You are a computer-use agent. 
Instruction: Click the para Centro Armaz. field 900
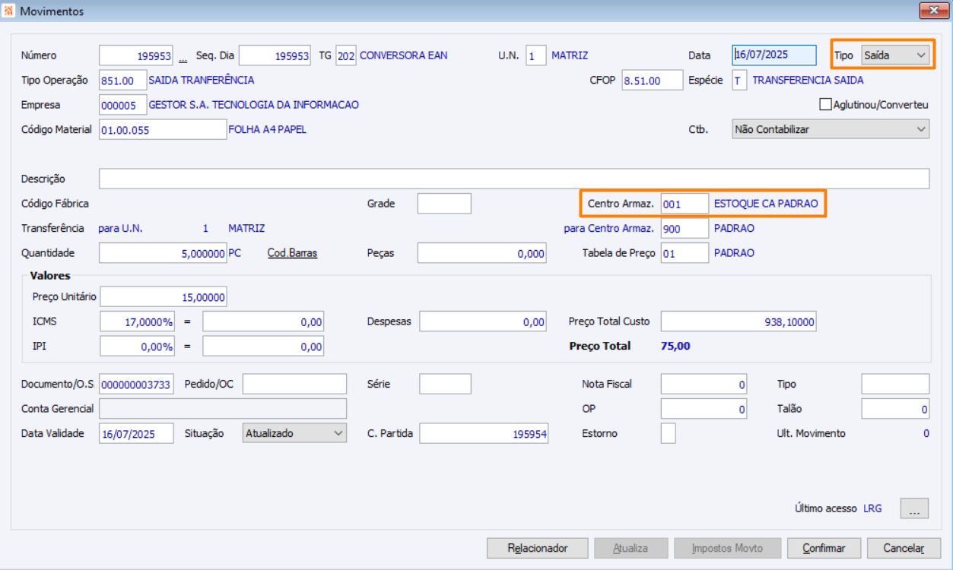coord(685,228)
